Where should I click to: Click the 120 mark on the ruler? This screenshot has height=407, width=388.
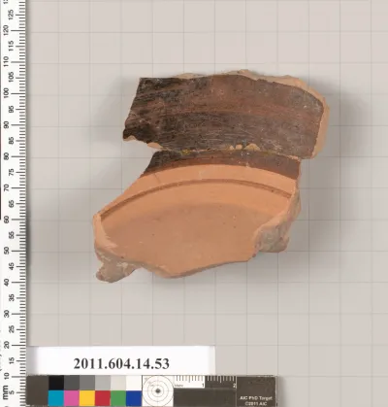pyautogui.click(x=6, y=30)
